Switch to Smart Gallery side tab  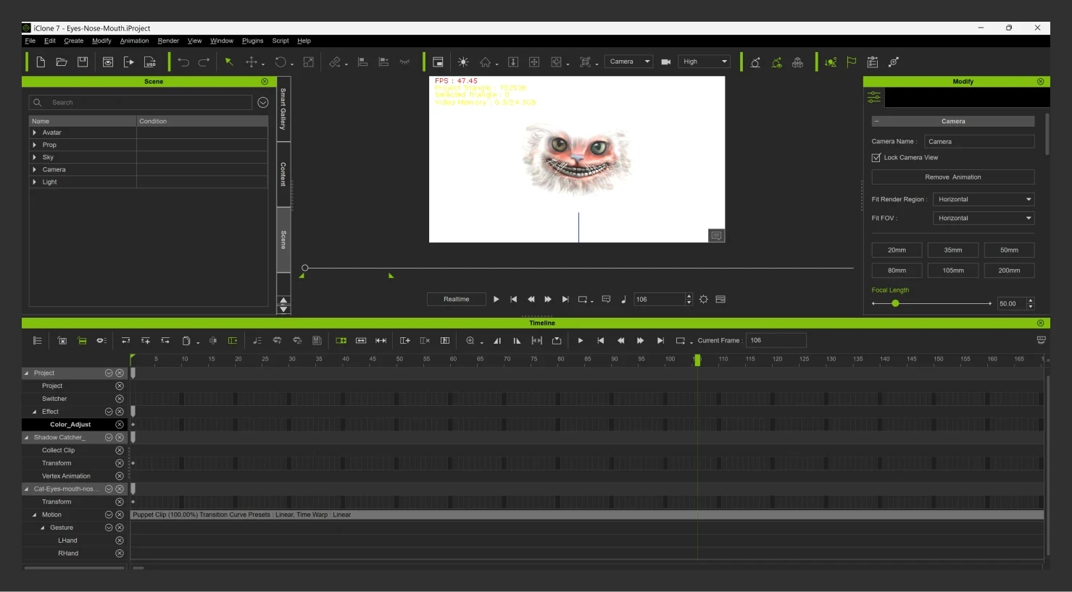[x=283, y=109]
